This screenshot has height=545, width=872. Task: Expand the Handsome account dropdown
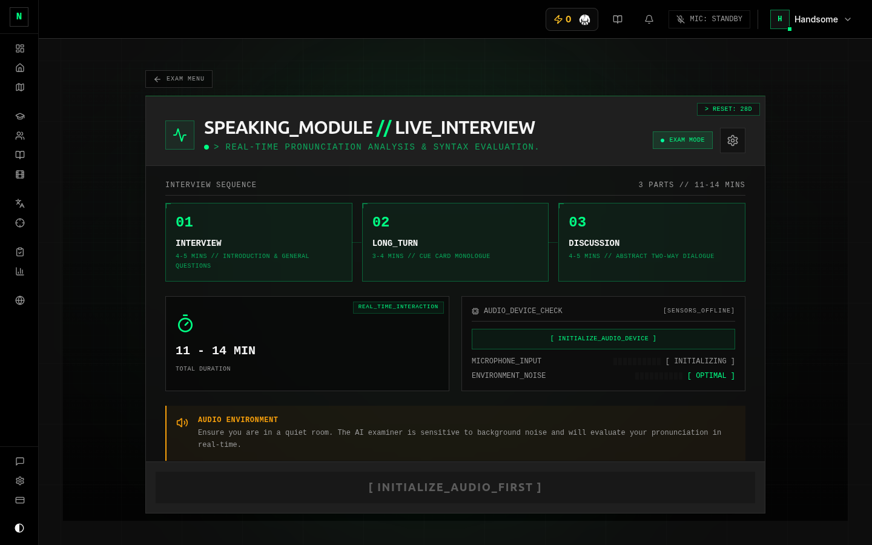(x=811, y=19)
